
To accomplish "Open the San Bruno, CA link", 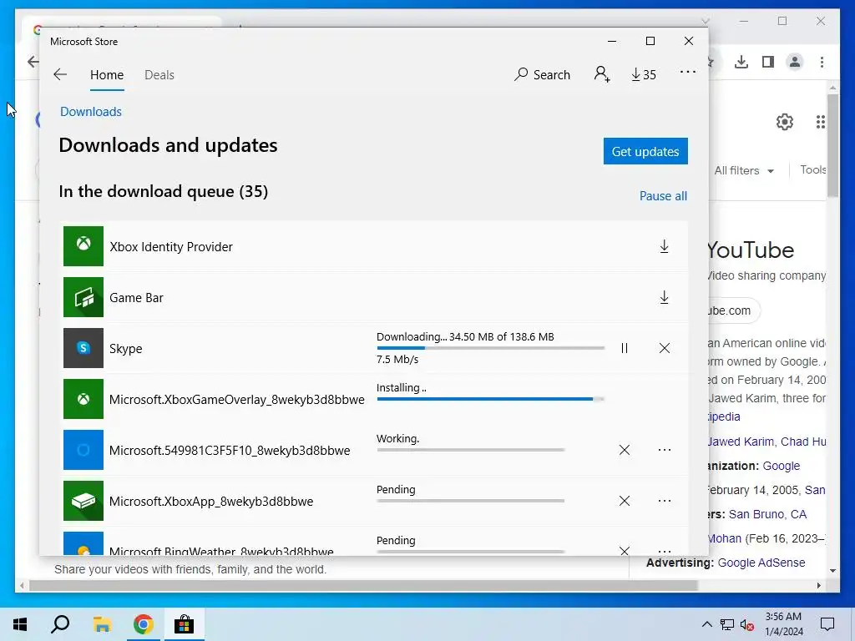I will pyautogui.click(x=767, y=514).
